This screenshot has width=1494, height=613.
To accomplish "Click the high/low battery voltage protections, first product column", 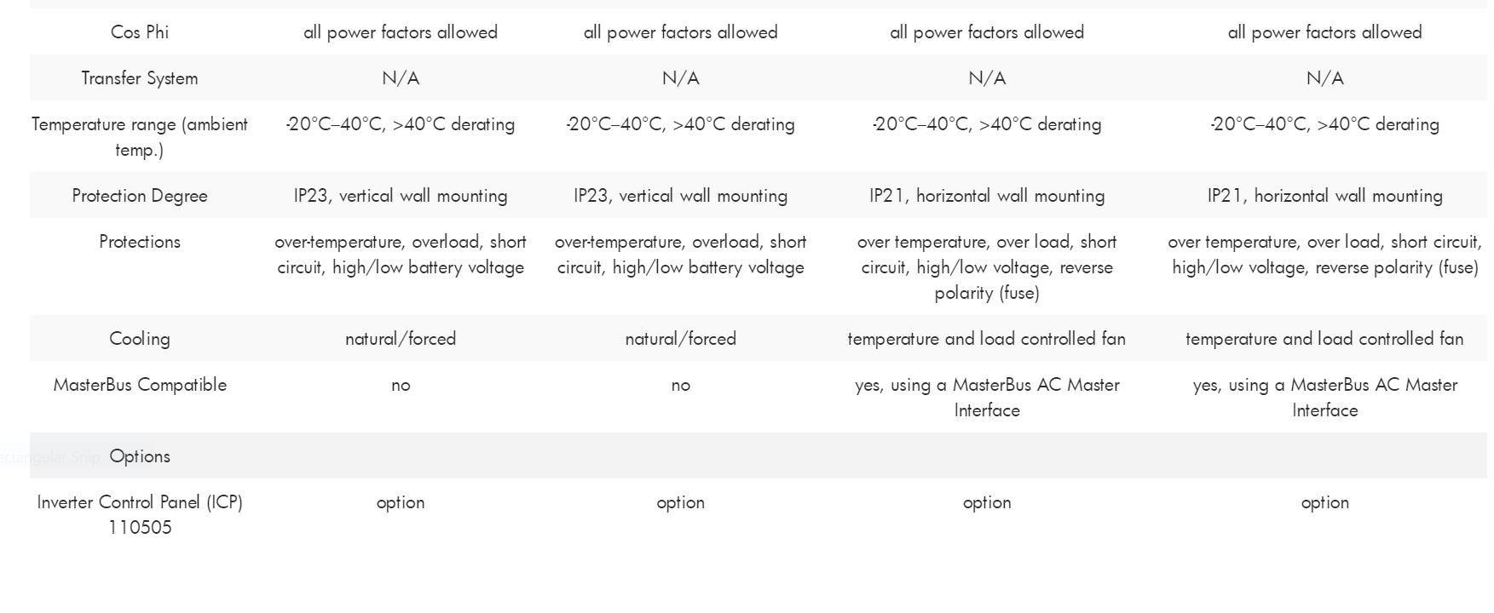I will [x=401, y=267].
